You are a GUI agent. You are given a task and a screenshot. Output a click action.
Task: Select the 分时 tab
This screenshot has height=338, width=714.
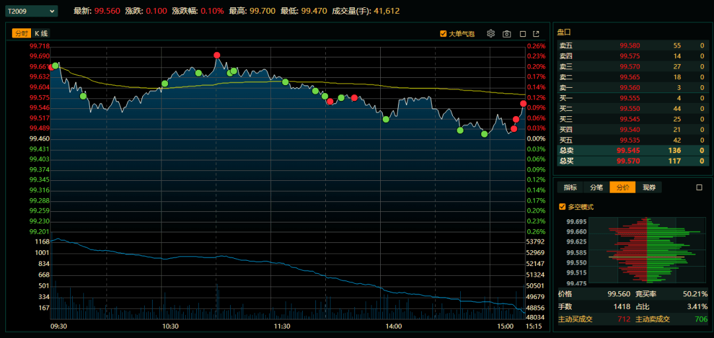pos(21,34)
